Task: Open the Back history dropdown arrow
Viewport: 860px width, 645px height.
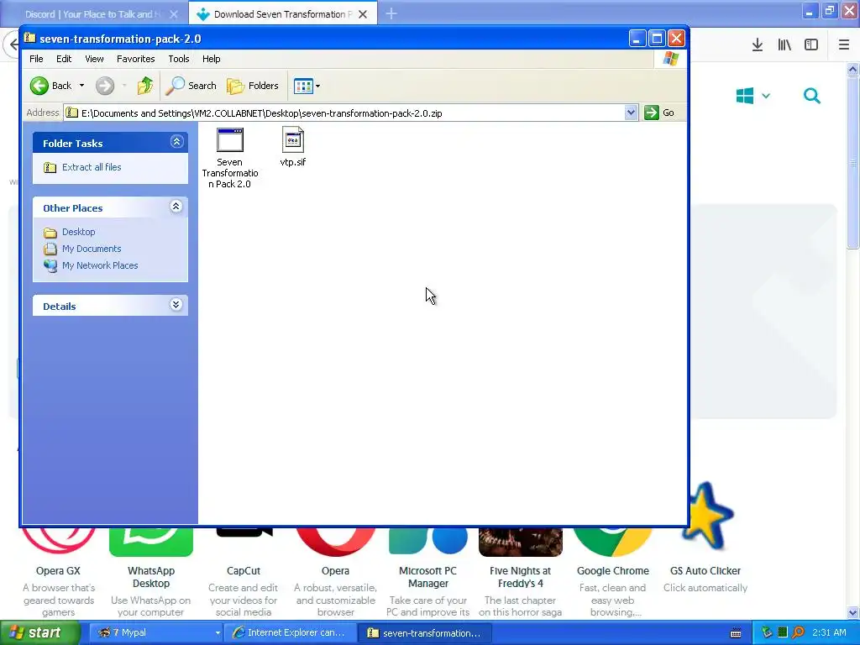Action: click(81, 86)
